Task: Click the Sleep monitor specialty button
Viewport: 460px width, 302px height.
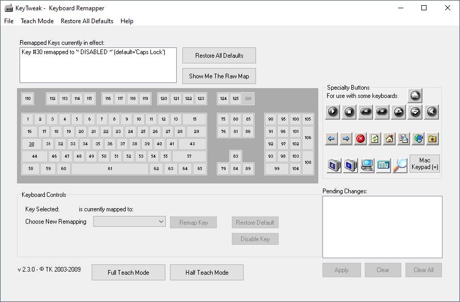Action: 333,164
